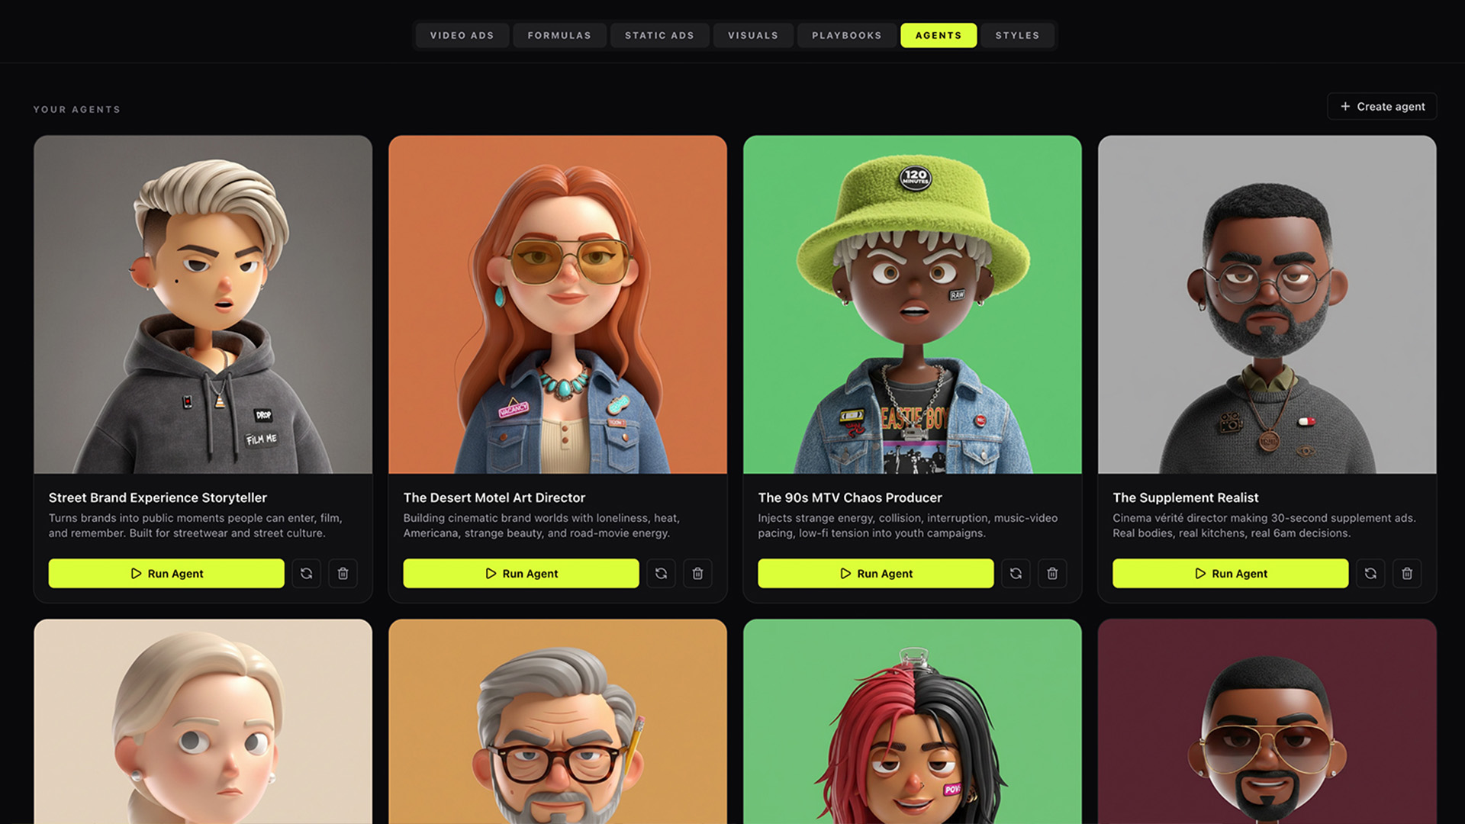The height and width of the screenshot is (824, 1465).
Task: Delete The Supplement Realist agent
Action: point(1407,573)
